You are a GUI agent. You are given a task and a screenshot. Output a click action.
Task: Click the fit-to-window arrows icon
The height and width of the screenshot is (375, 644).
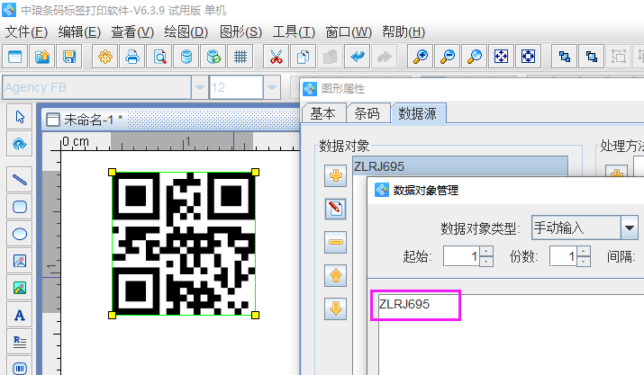(x=502, y=57)
